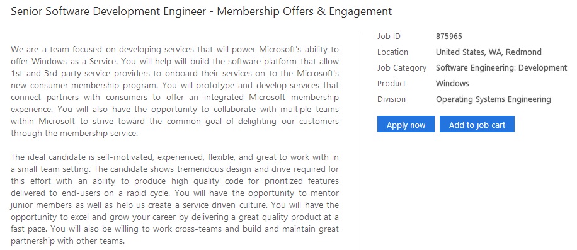Select the job title heading text
The height and width of the screenshot is (250, 577).
coord(202,11)
